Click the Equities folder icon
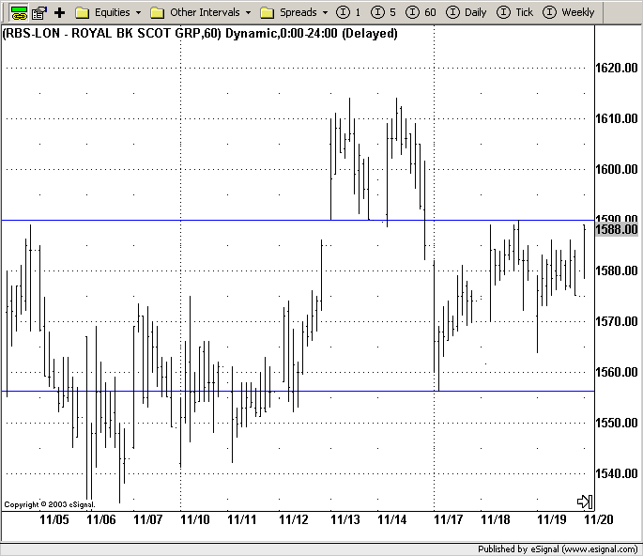 (82, 13)
